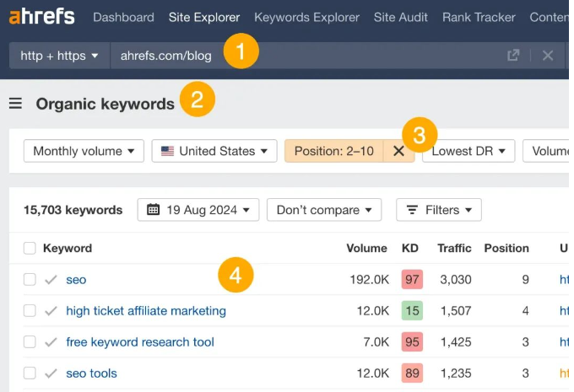This screenshot has height=392, width=574.
Task: Select the seo tools row checkbox
Action: (x=30, y=373)
